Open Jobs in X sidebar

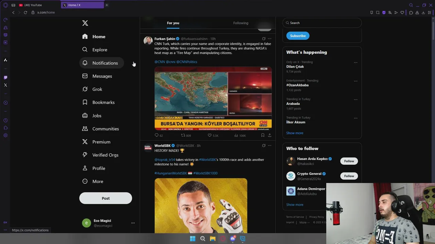pyautogui.click(x=92, y=116)
